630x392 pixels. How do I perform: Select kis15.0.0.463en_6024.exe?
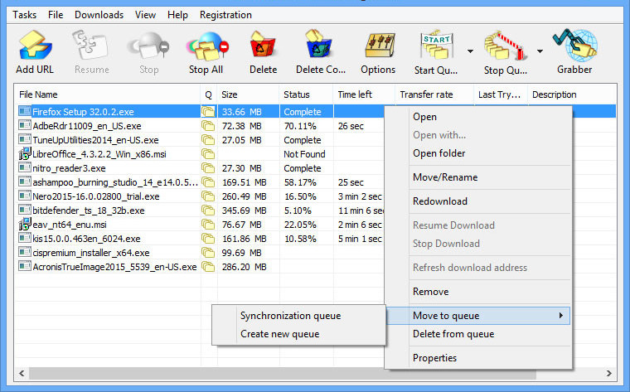coord(86,239)
